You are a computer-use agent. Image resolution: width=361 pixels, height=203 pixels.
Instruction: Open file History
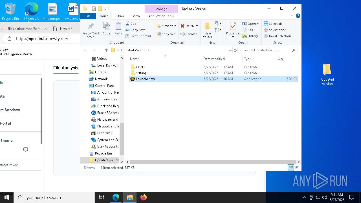pyautogui.click(x=250, y=36)
